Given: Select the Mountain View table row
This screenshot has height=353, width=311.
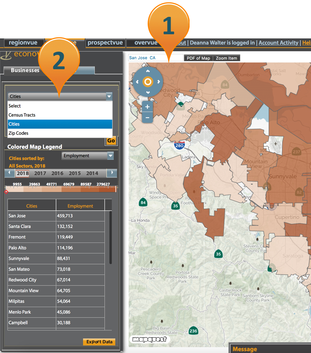Looking at the screenshot, I should tap(56, 291).
